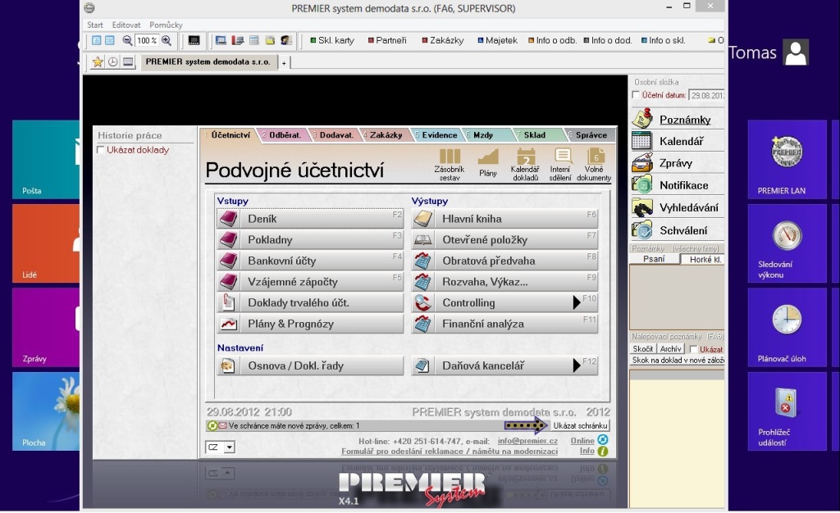Enable the Ukázat doklady checkbox
Screen dimensions: 840x513
point(100,150)
